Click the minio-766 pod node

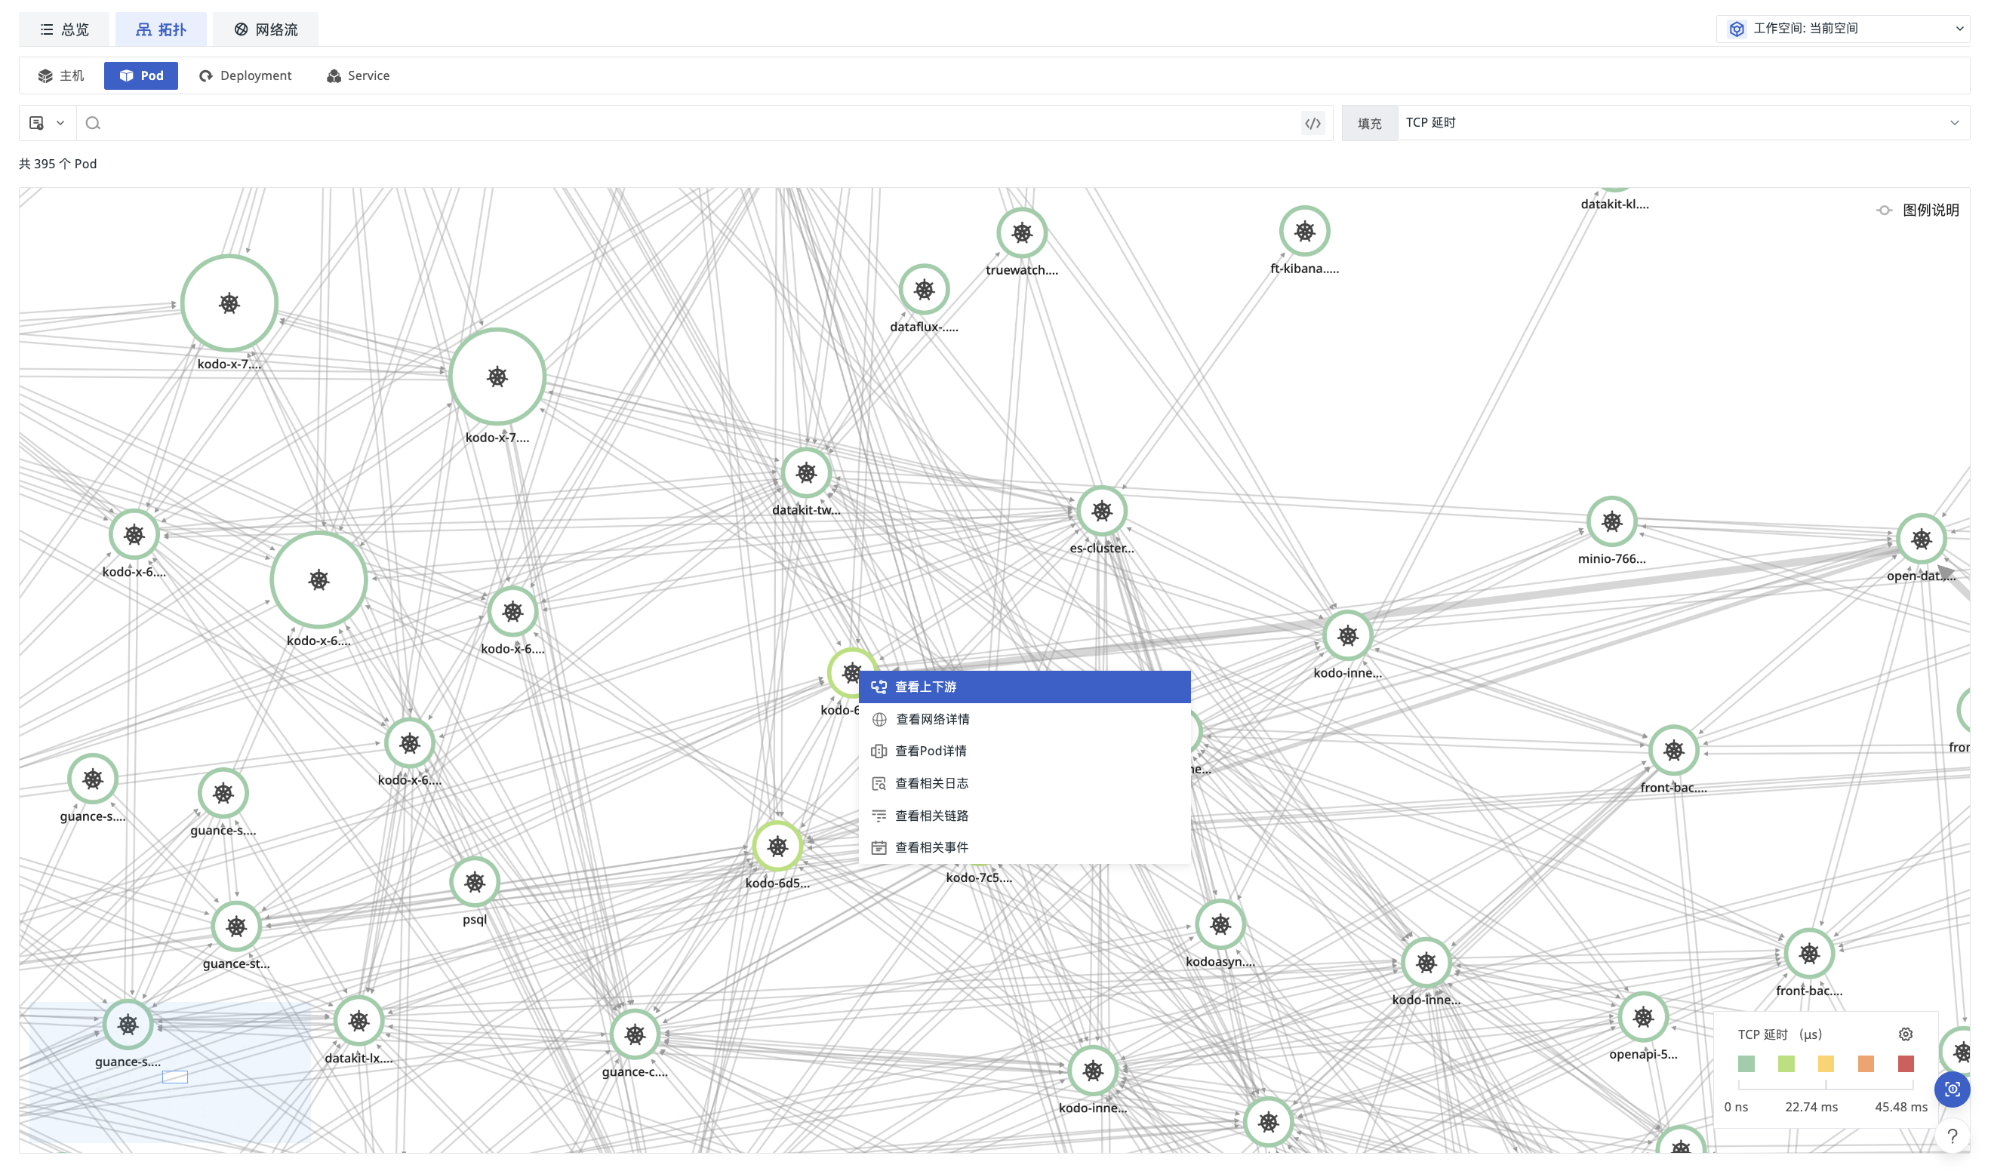click(1611, 521)
